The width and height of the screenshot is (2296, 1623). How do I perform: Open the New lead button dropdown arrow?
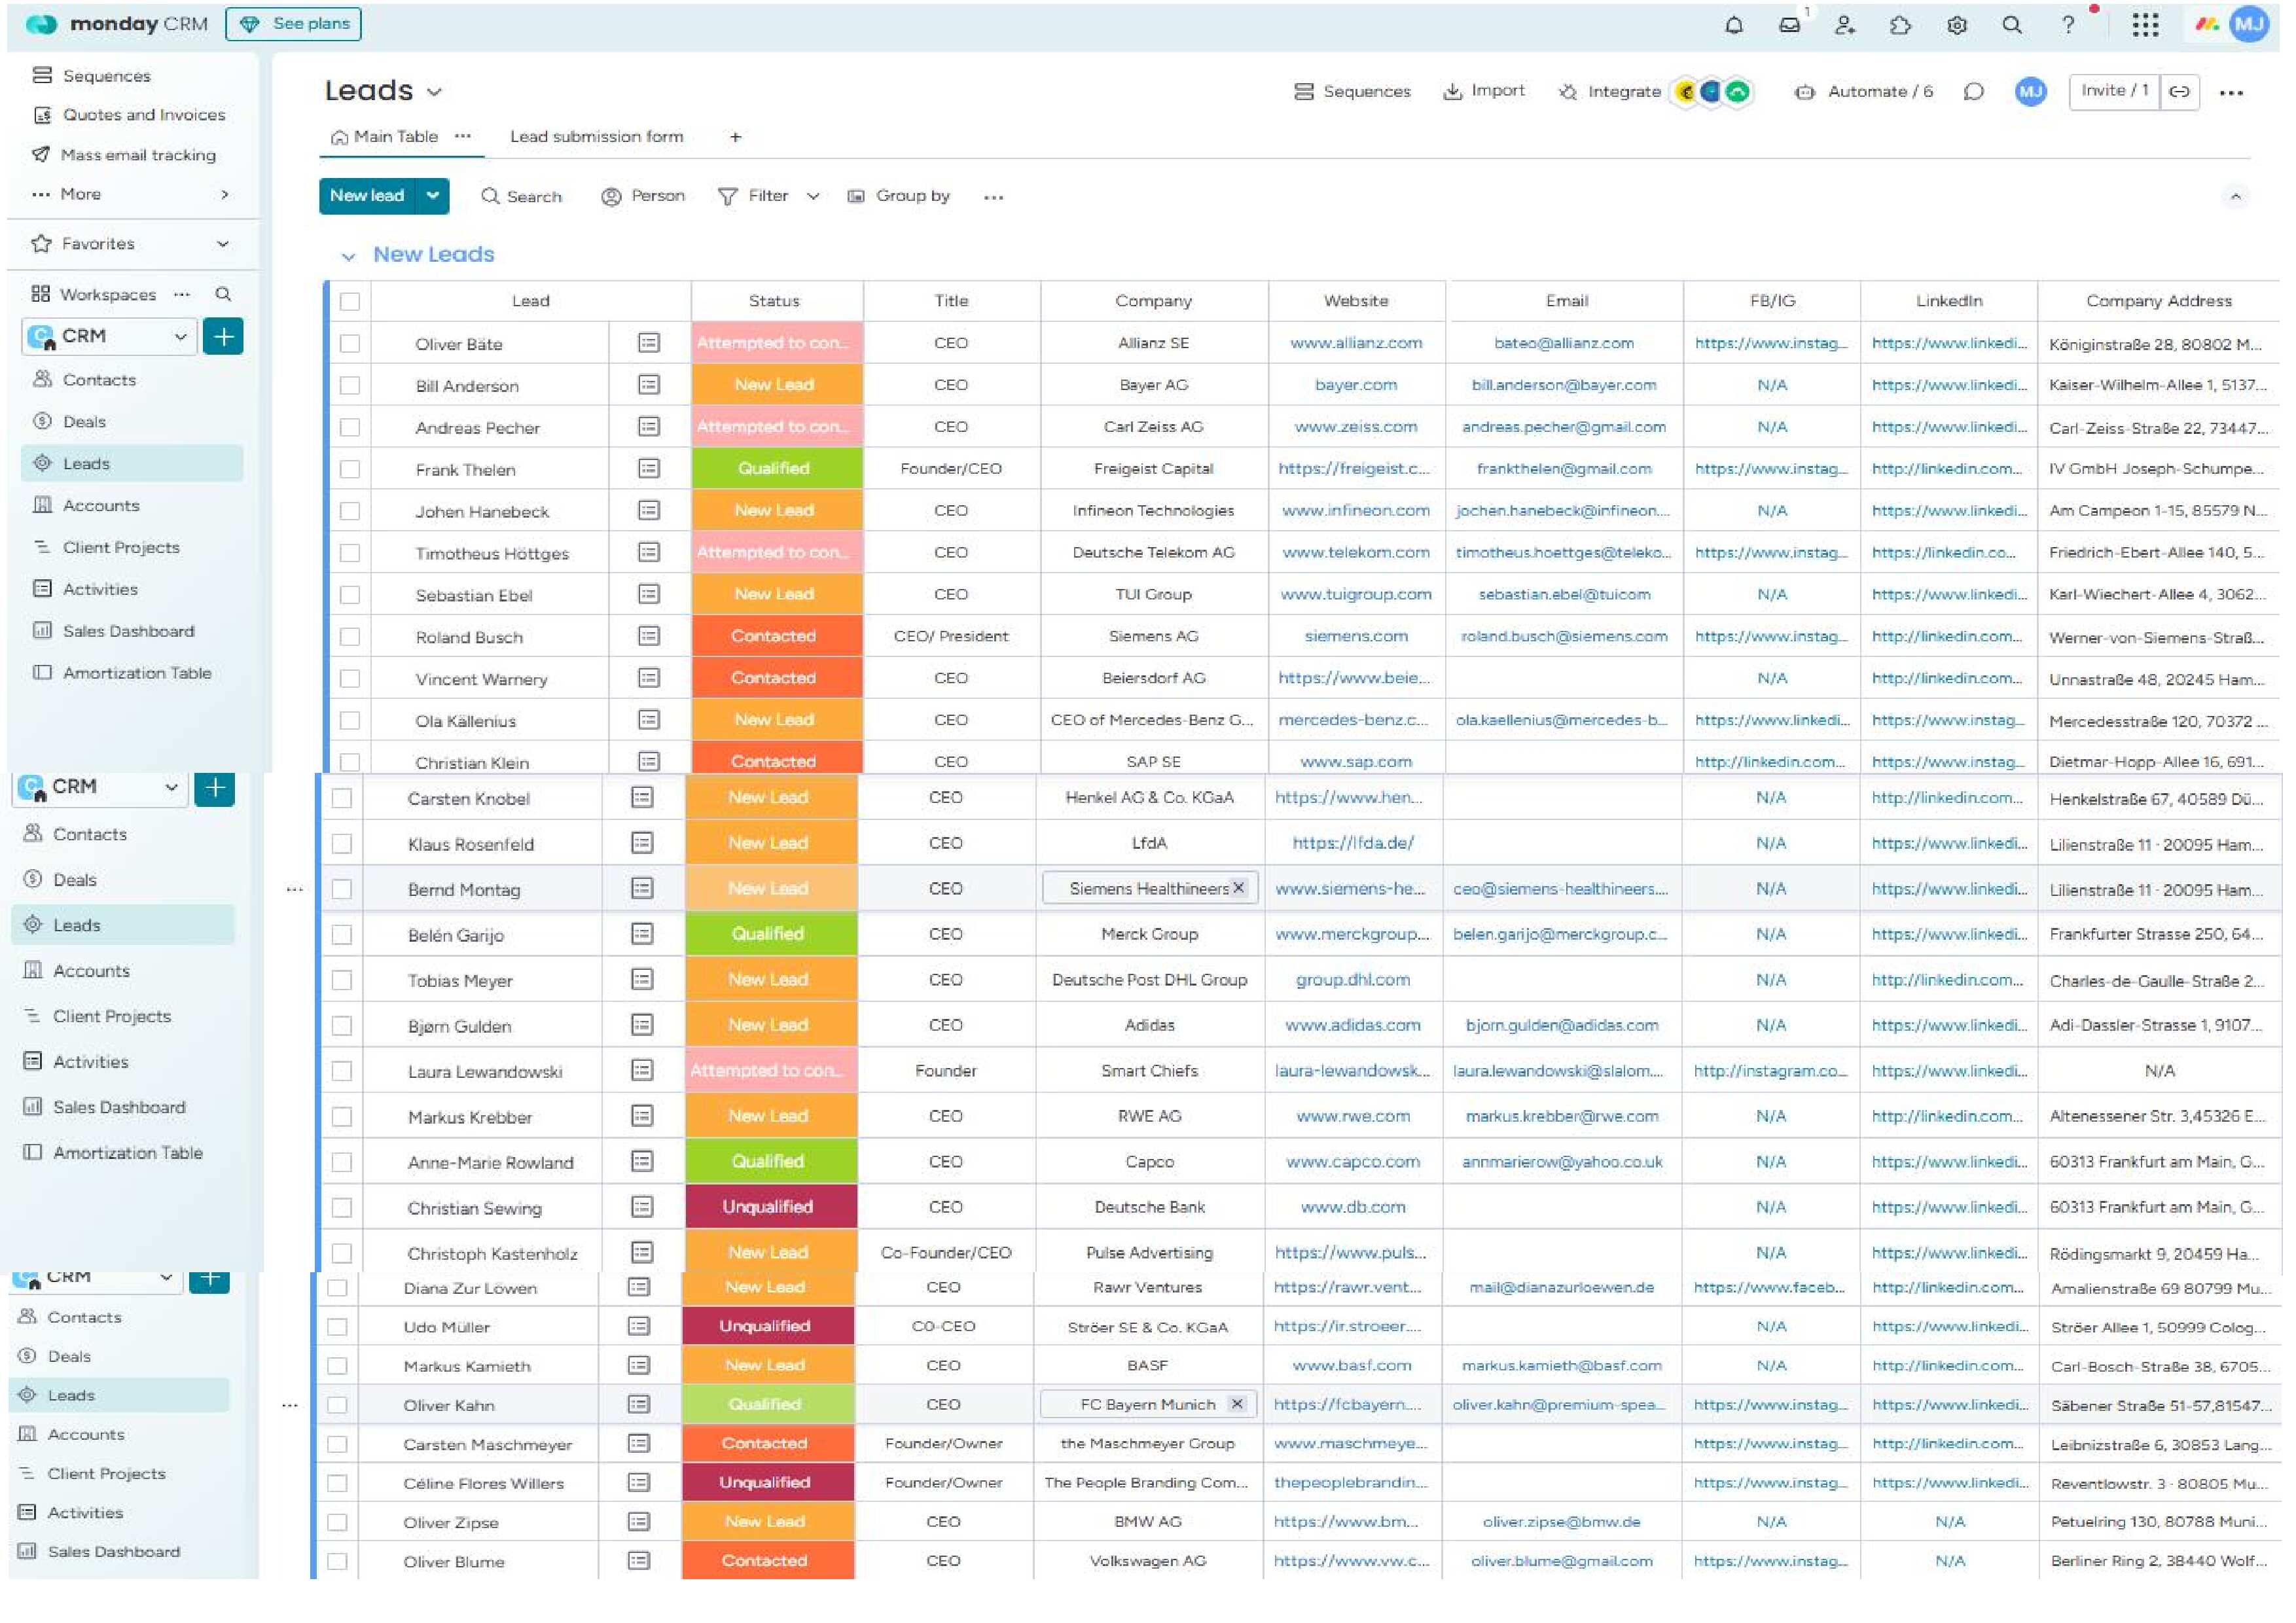click(x=433, y=196)
